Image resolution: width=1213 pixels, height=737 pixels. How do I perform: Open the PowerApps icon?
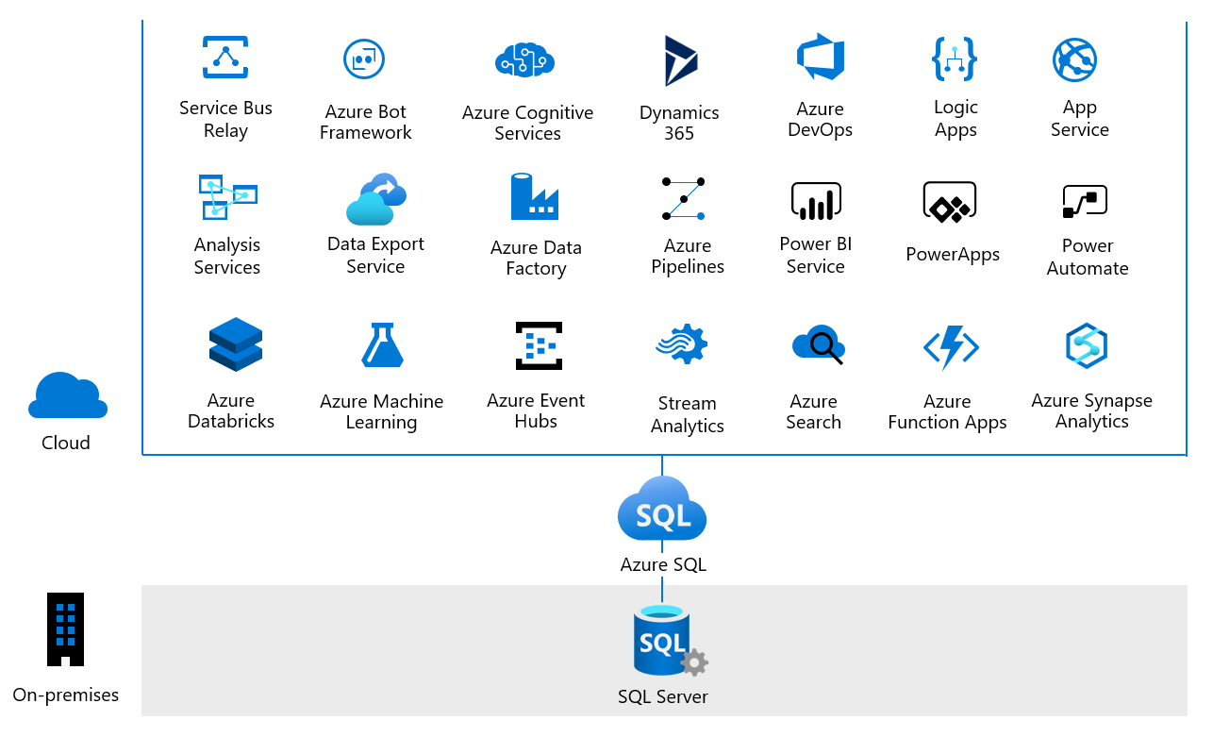(950, 202)
